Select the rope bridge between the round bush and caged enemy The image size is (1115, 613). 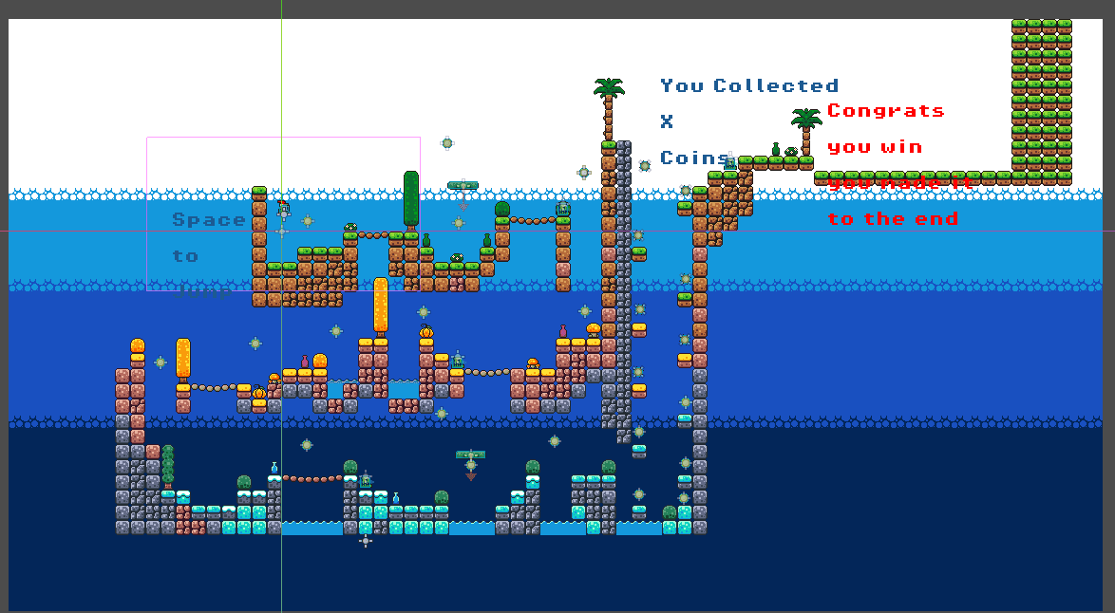click(534, 220)
